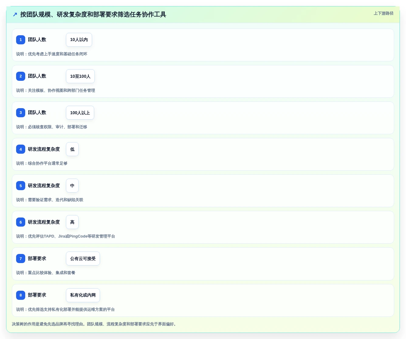Click note 优先筛选支持私有化部署并能提供运维方案的平台

[65, 310]
